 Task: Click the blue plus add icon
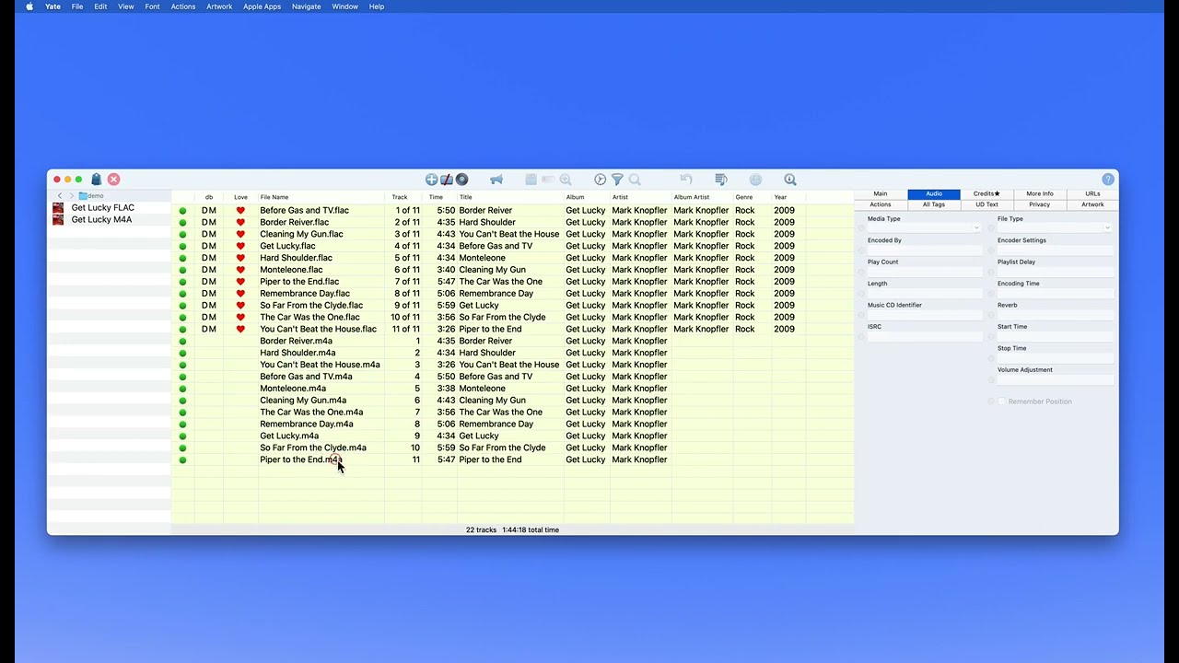(x=431, y=180)
